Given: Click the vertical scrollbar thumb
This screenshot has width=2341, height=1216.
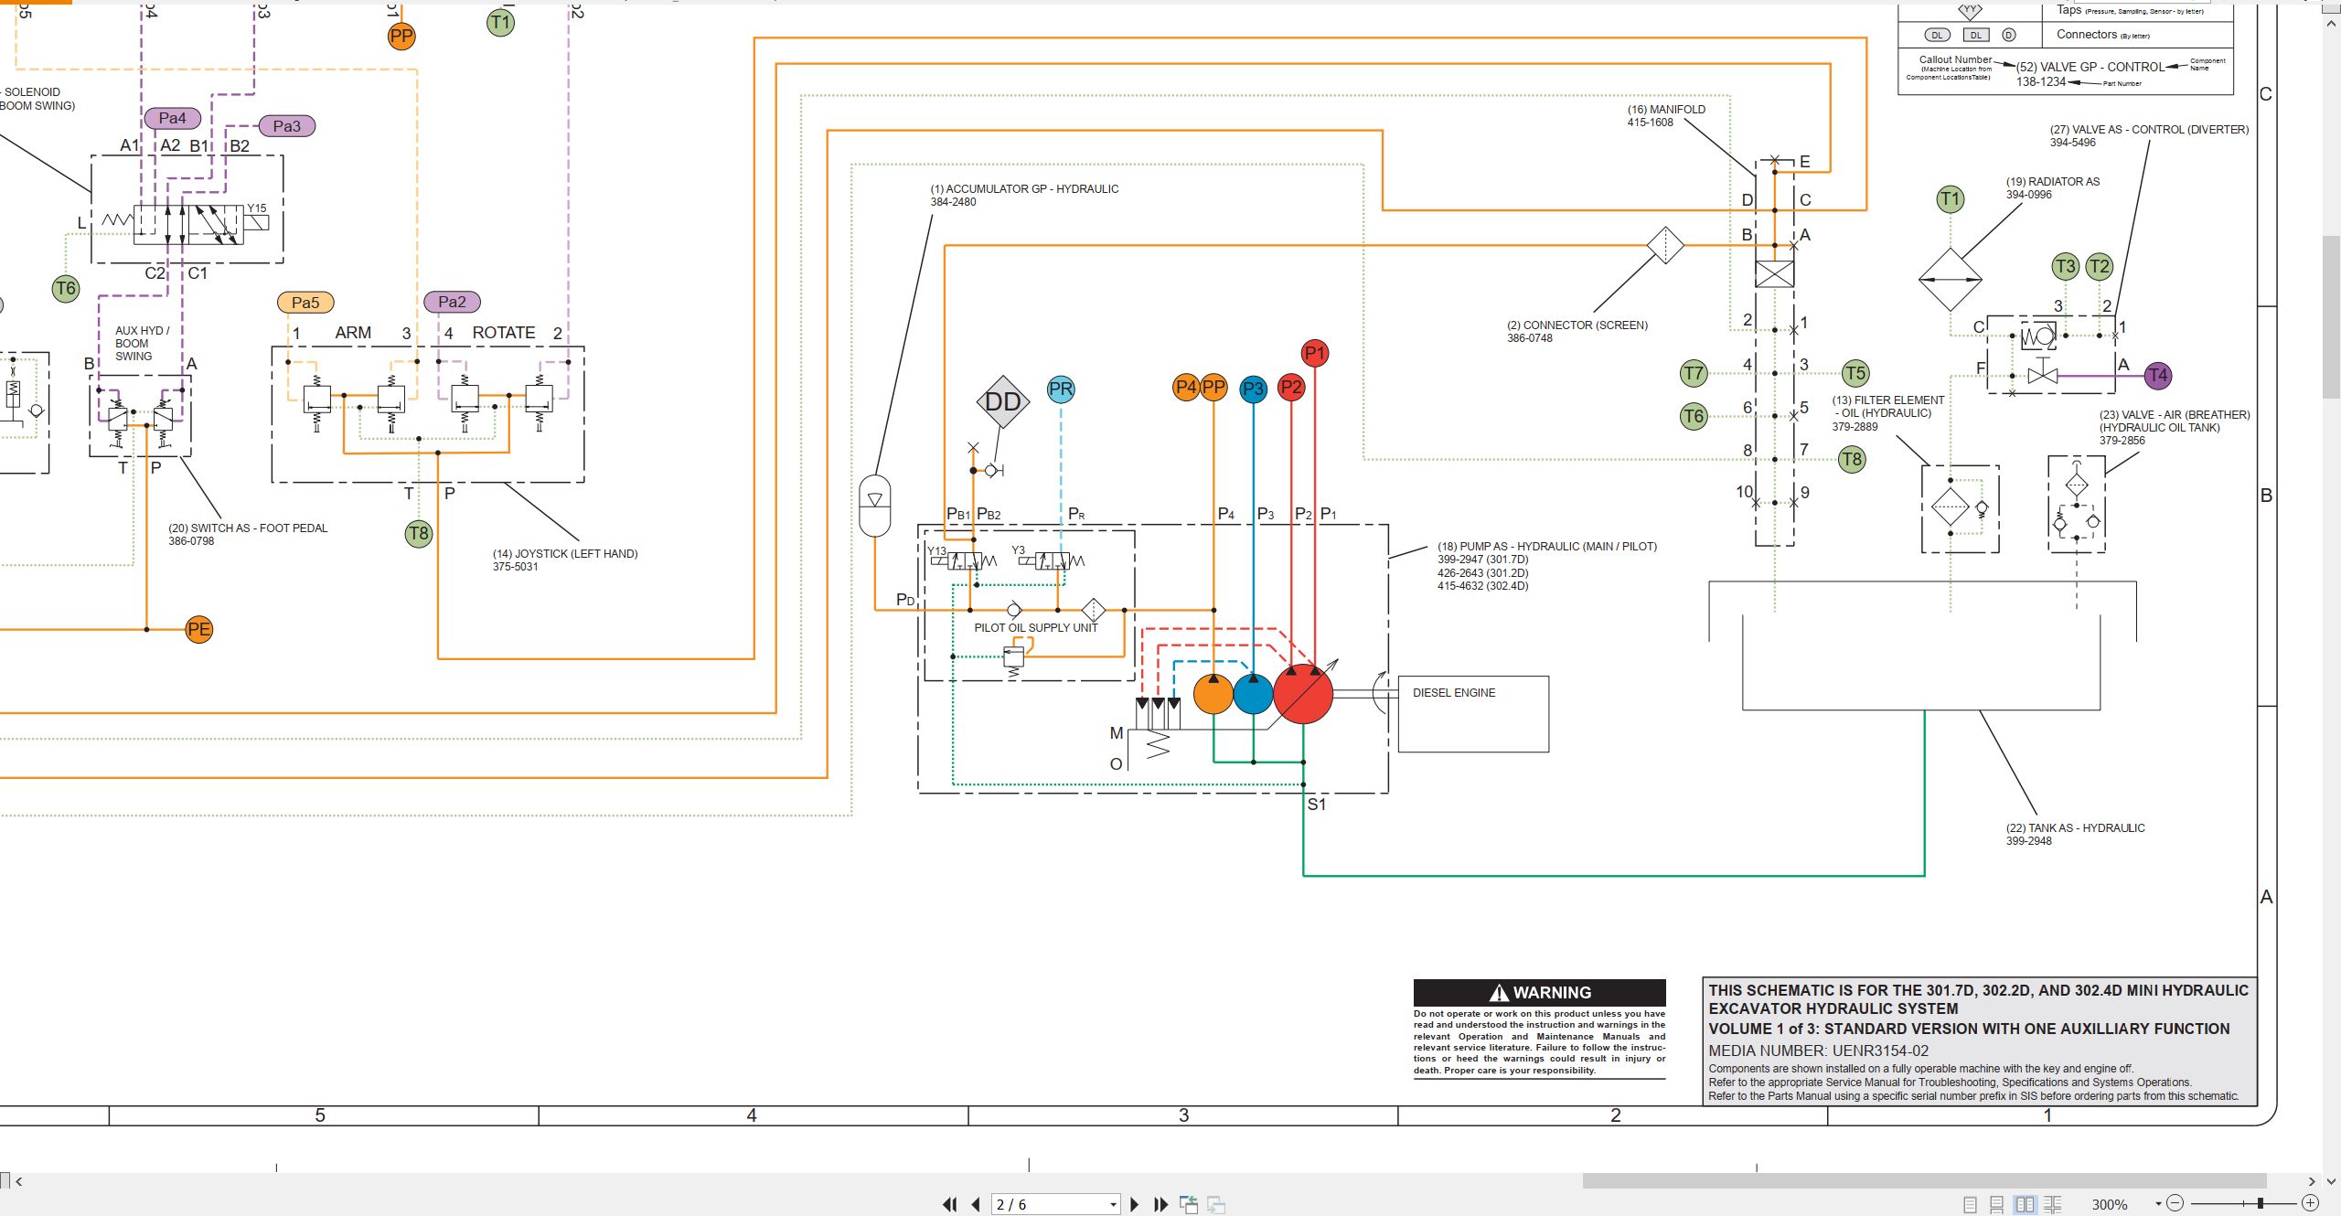Looking at the screenshot, I should click(2331, 316).
